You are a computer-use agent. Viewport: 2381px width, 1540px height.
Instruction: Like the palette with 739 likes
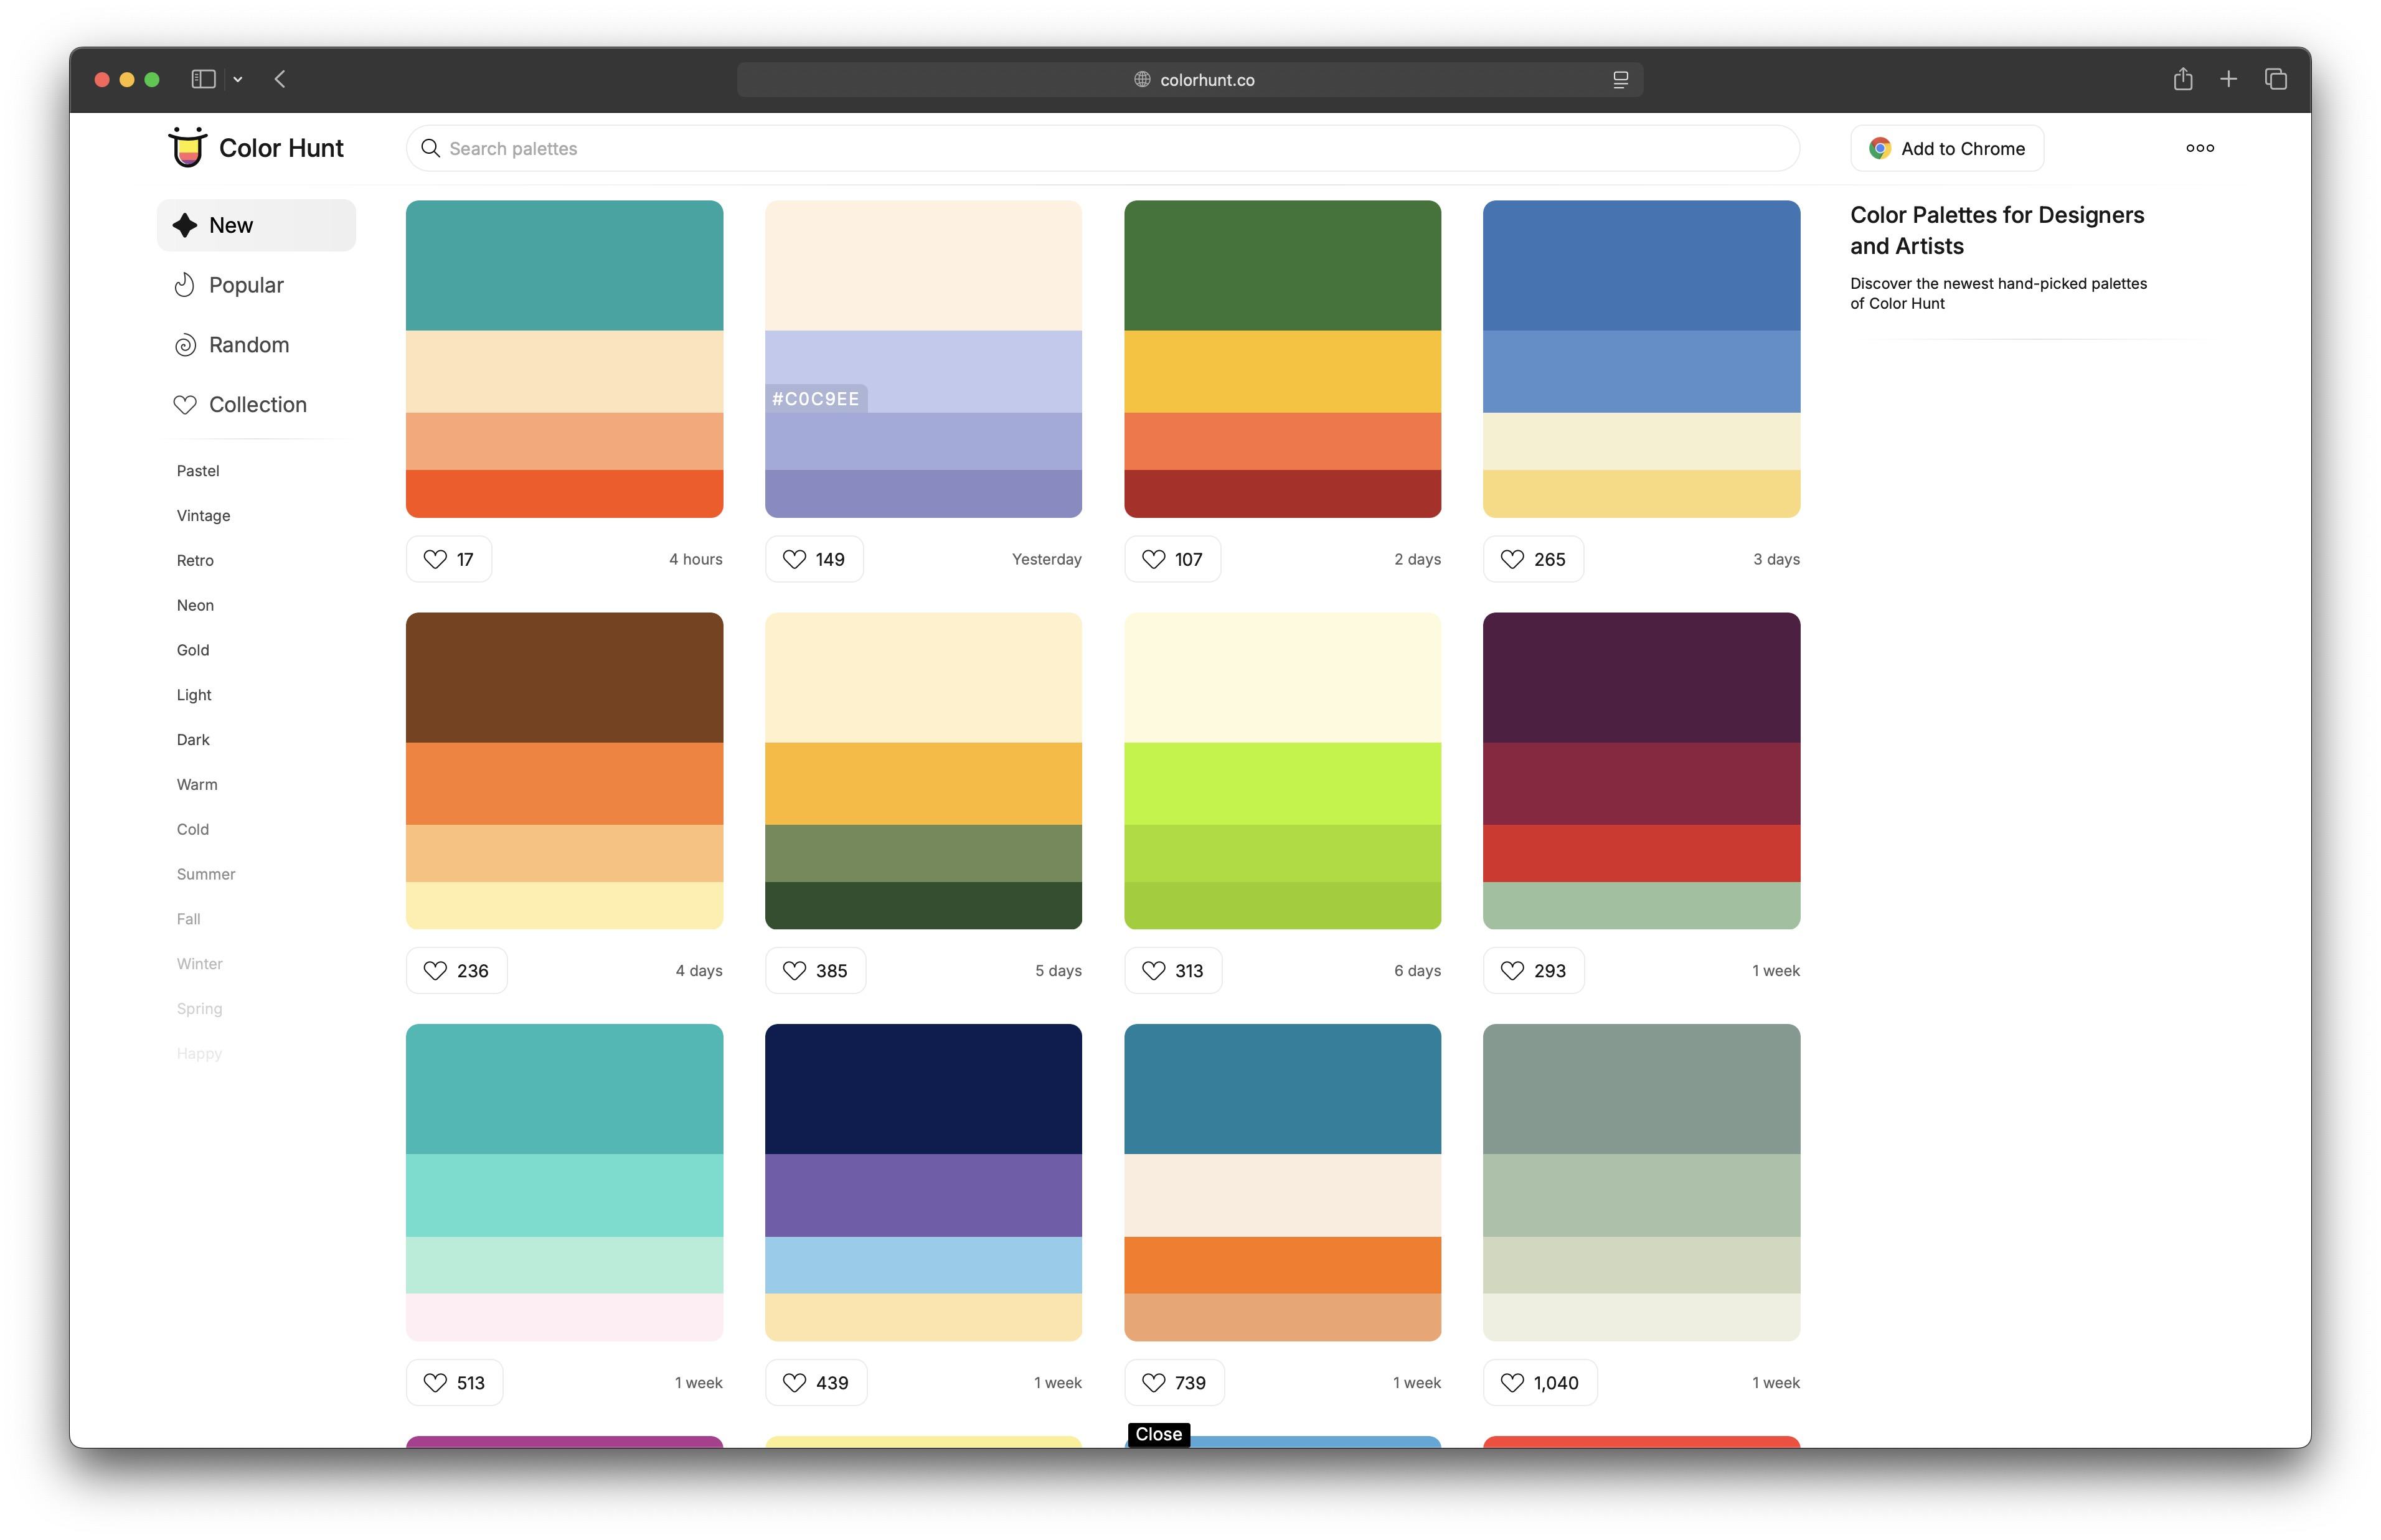tap(1174, 1382)
